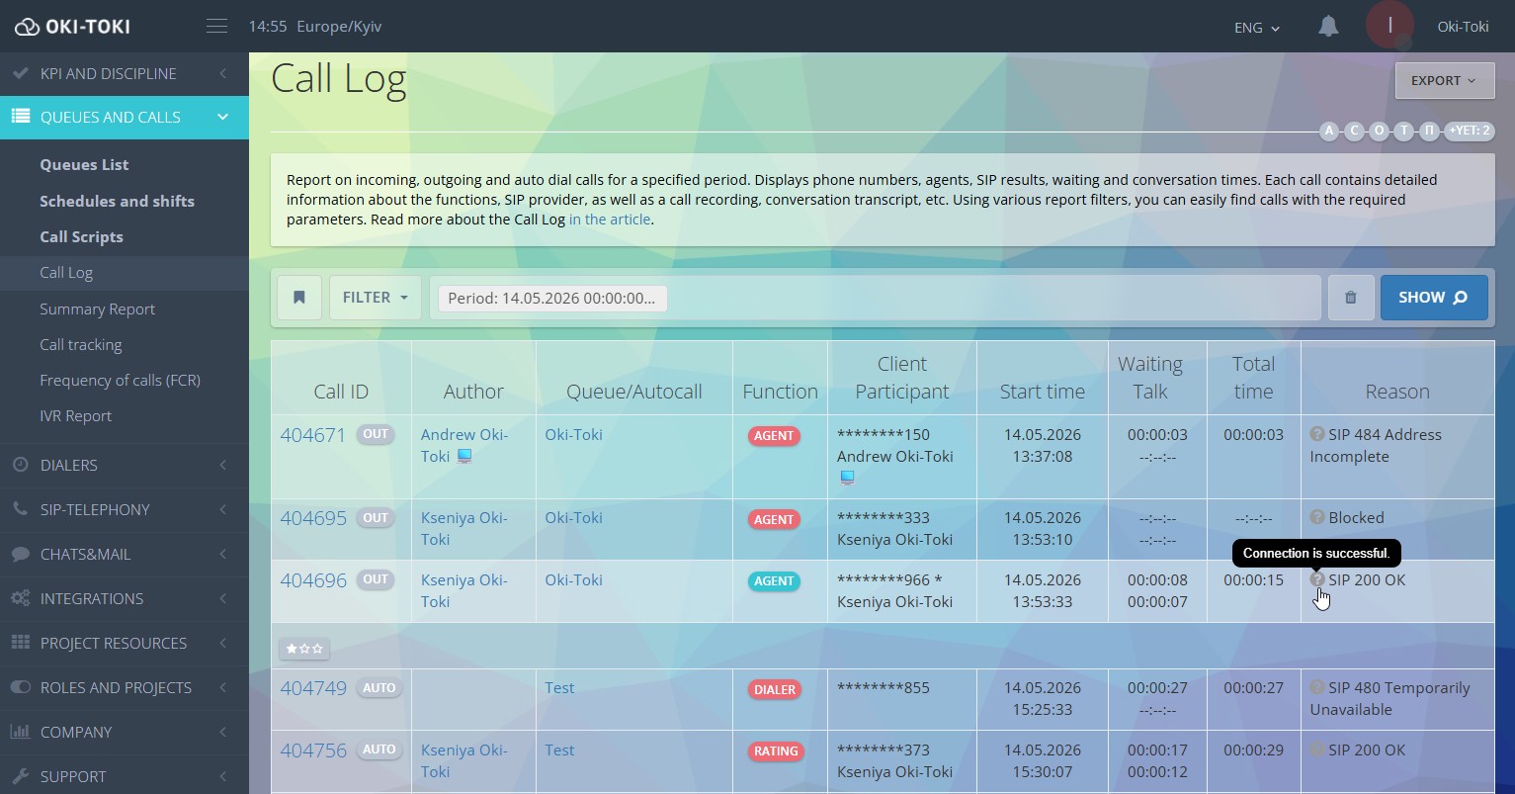
Task: Click the Roles and Projects toggle icon
Action: click(20, 687)
